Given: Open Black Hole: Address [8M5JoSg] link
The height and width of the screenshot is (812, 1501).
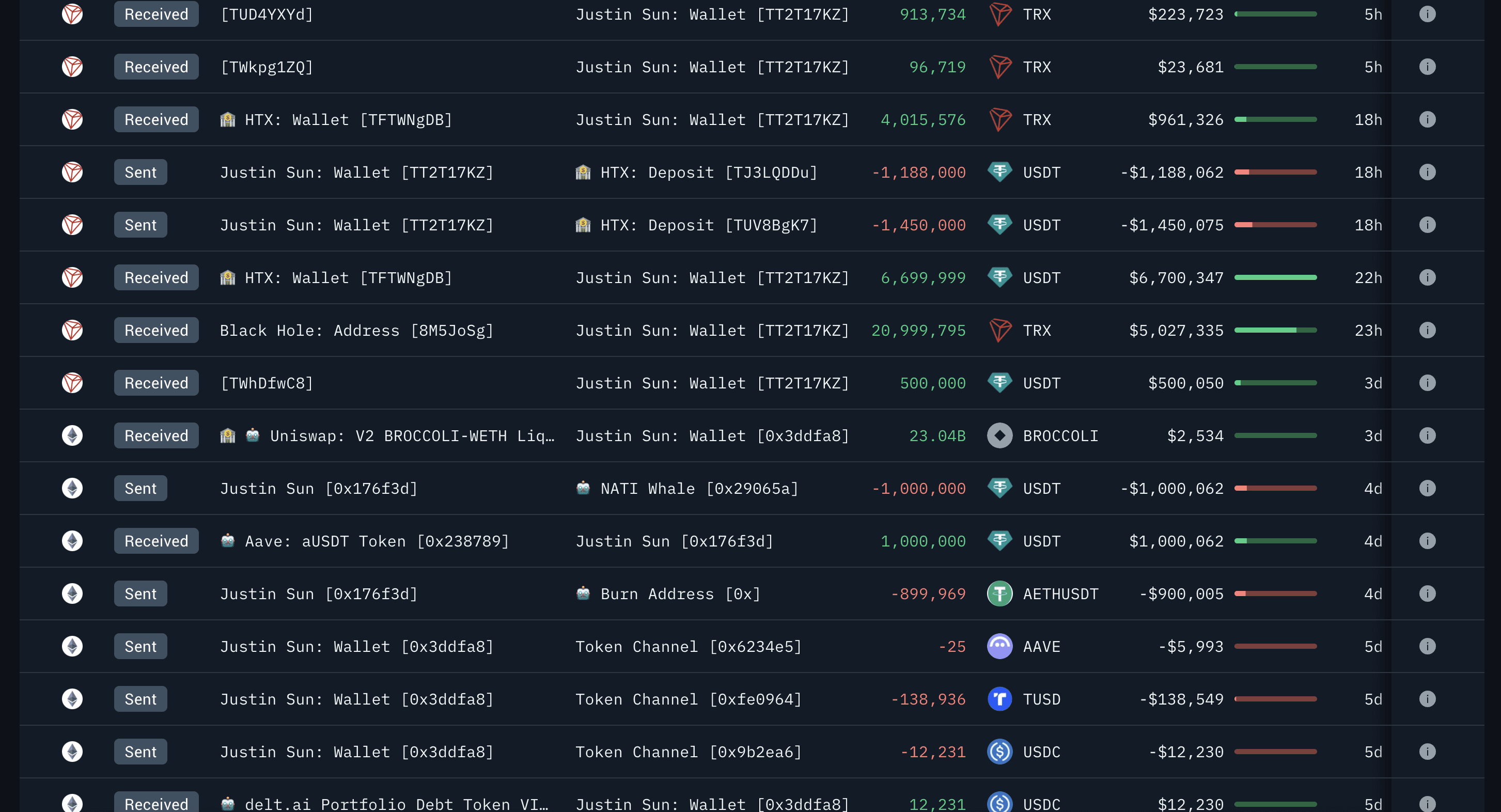Looking at the screenshot, I should click(356, 331).
